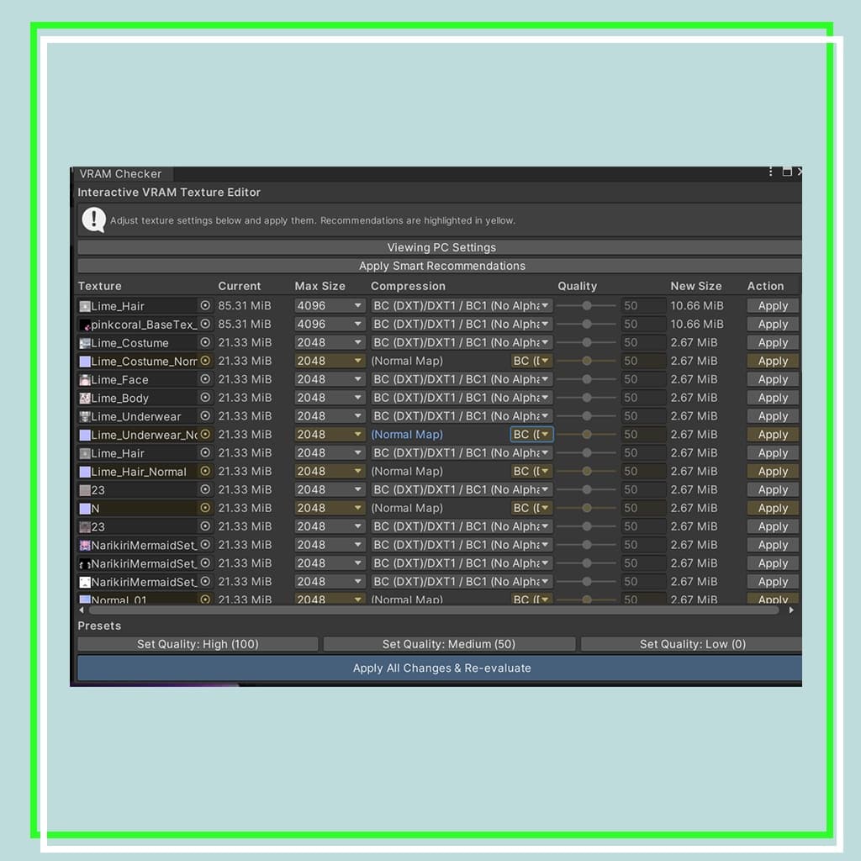The width and height of the screenshot is (861, 861).
Task: Click Apply Smart Recommendations
Action: pyautogui.click(x=441, y=266)
